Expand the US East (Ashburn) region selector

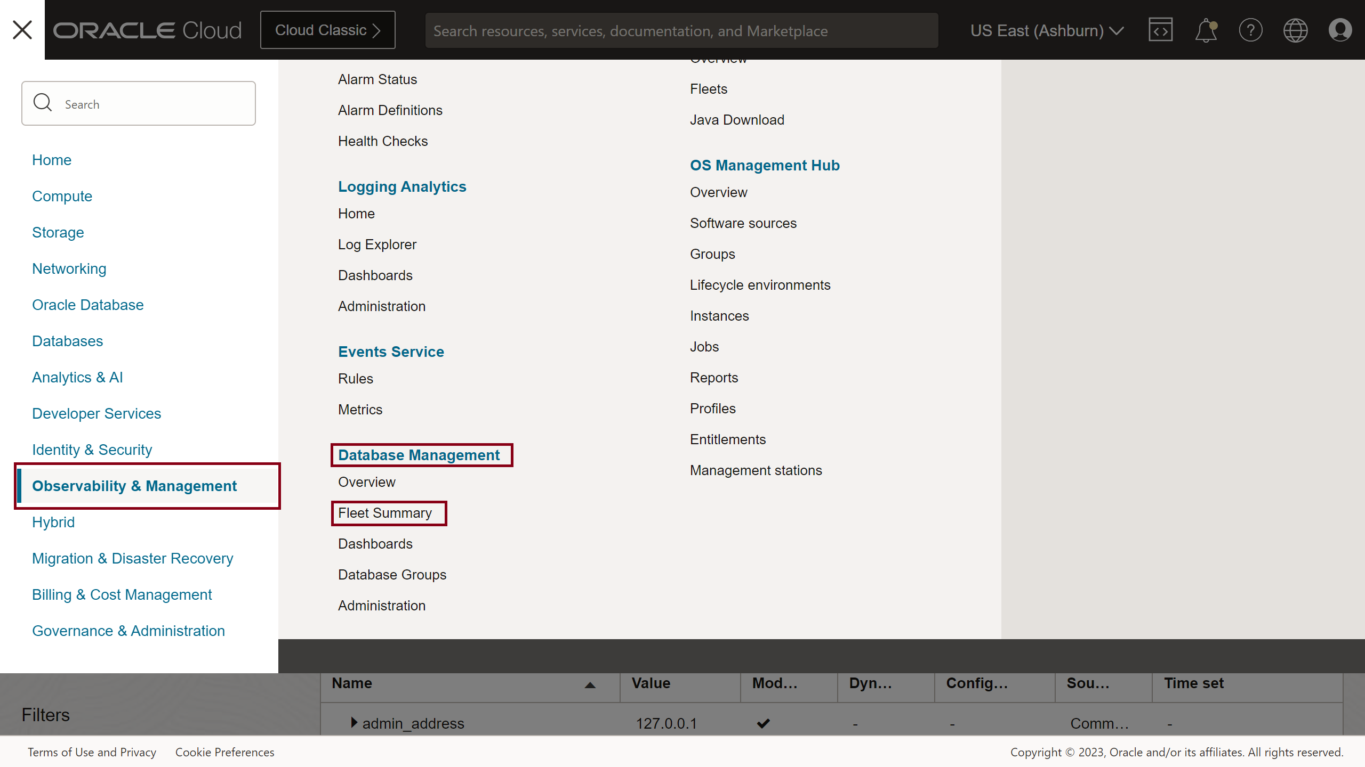point(1046,30)
